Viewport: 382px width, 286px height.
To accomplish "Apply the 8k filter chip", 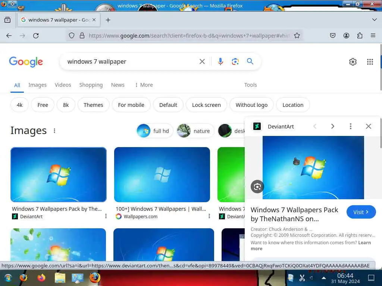I will (66, 105).
